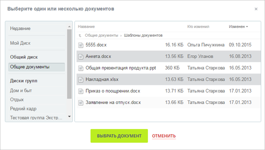Open the Редкий кадр group disk

(x=23, y=109)
